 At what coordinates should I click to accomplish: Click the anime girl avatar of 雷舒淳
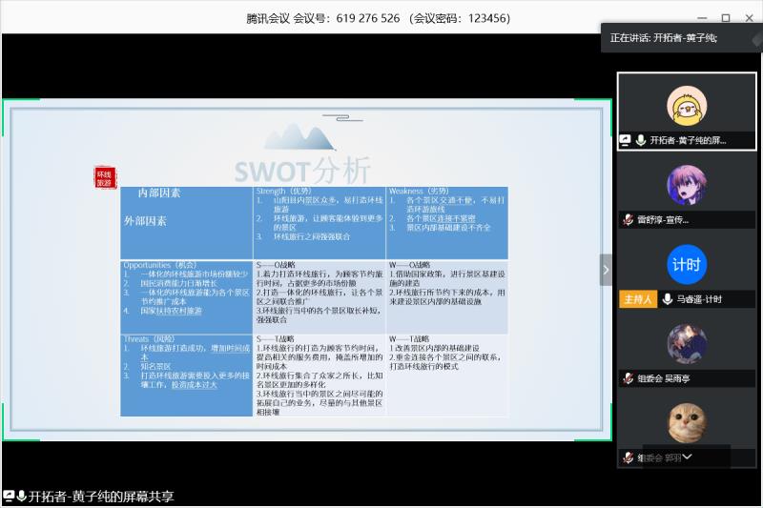[x=687, y=186]
